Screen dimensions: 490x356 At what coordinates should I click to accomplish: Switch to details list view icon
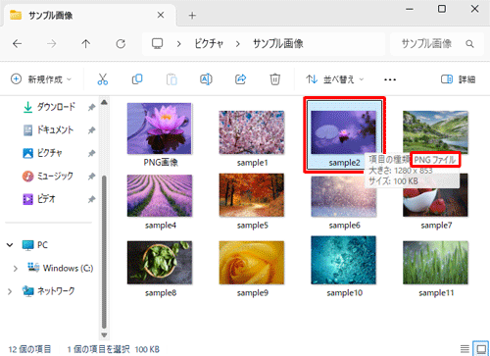tap(465, 349)
